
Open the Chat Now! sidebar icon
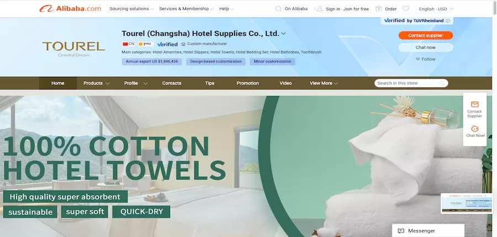point(474,129)
